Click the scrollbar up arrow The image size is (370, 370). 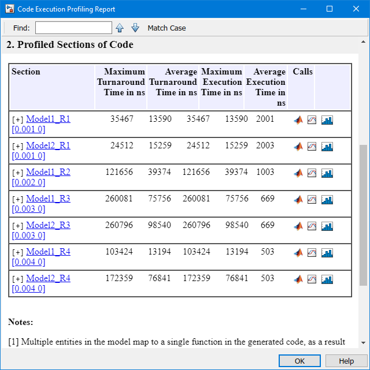tap(363, 42)
